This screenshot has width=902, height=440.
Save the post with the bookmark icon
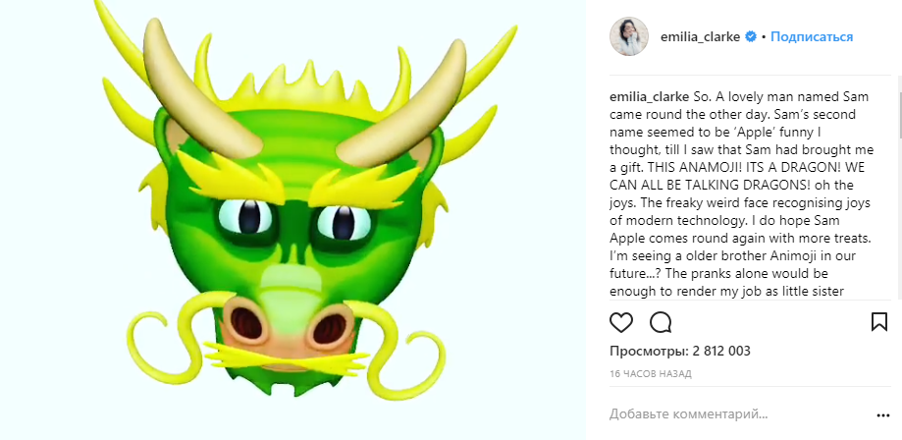click(879, 322)
